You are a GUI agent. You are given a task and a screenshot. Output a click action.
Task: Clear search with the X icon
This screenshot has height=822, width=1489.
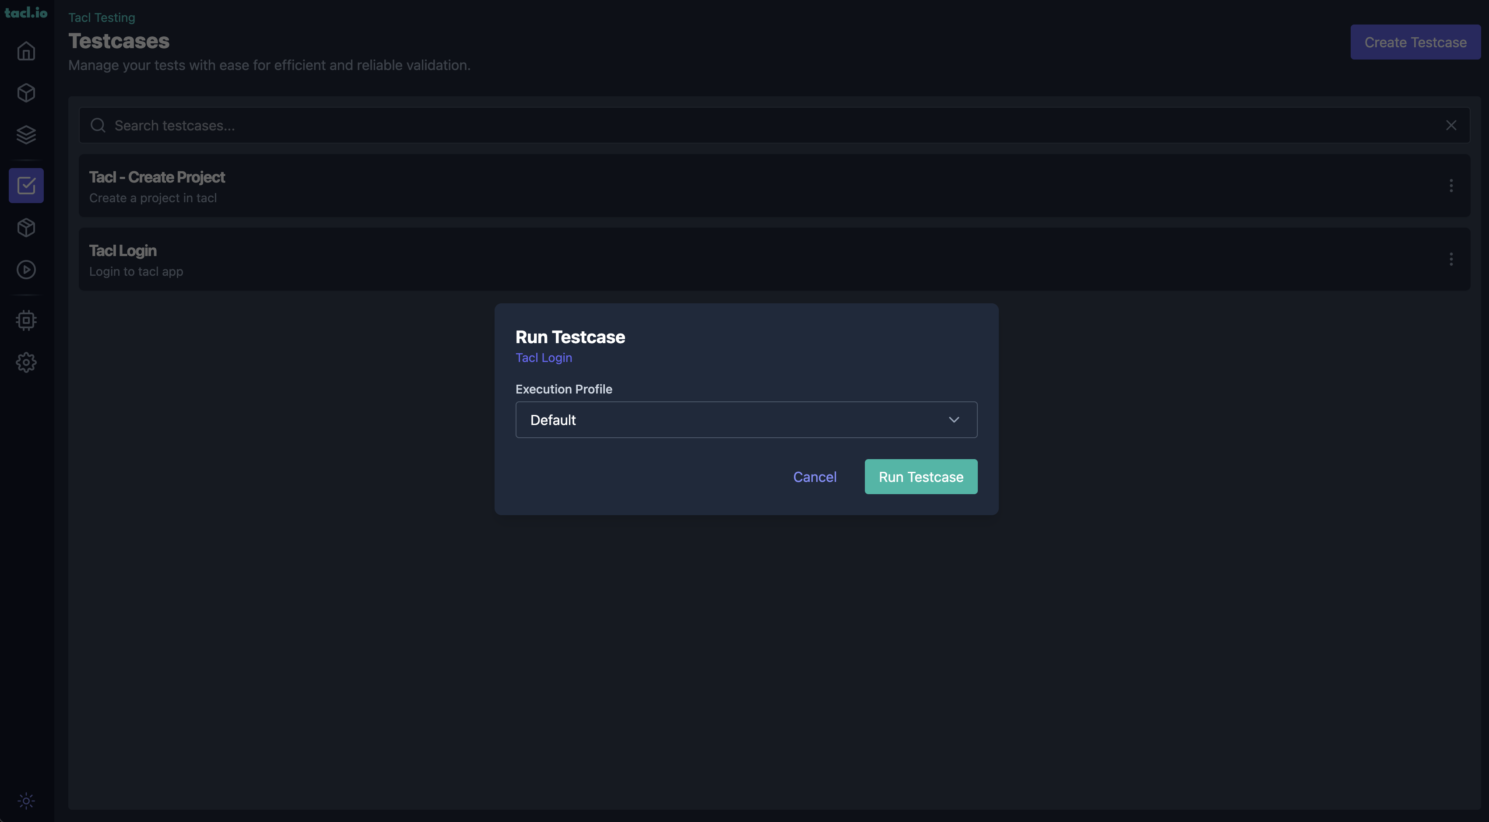pos(1451,126)
